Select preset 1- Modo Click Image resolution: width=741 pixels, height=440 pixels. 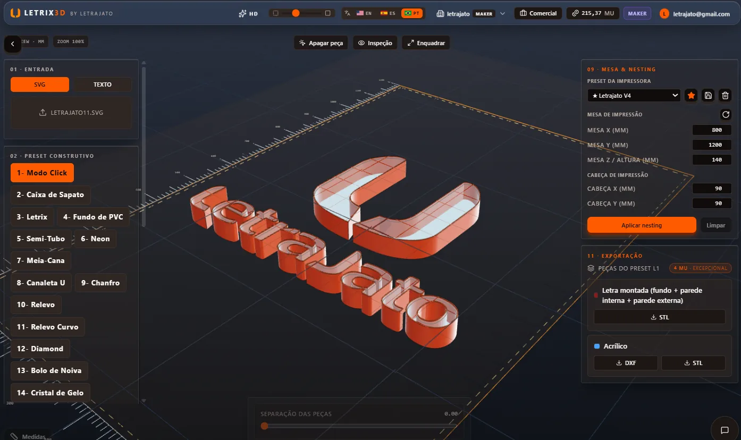pos(42,173)
